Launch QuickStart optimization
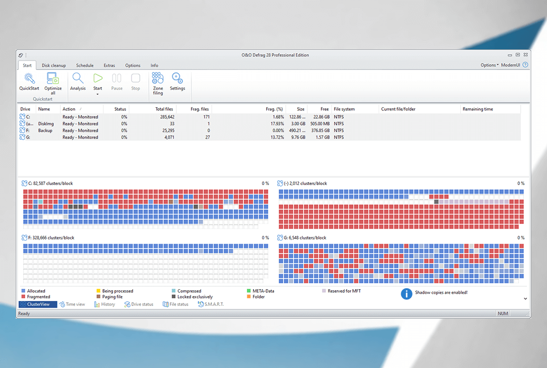The height and width of the screenshot is (368, 547). point(29,81)
